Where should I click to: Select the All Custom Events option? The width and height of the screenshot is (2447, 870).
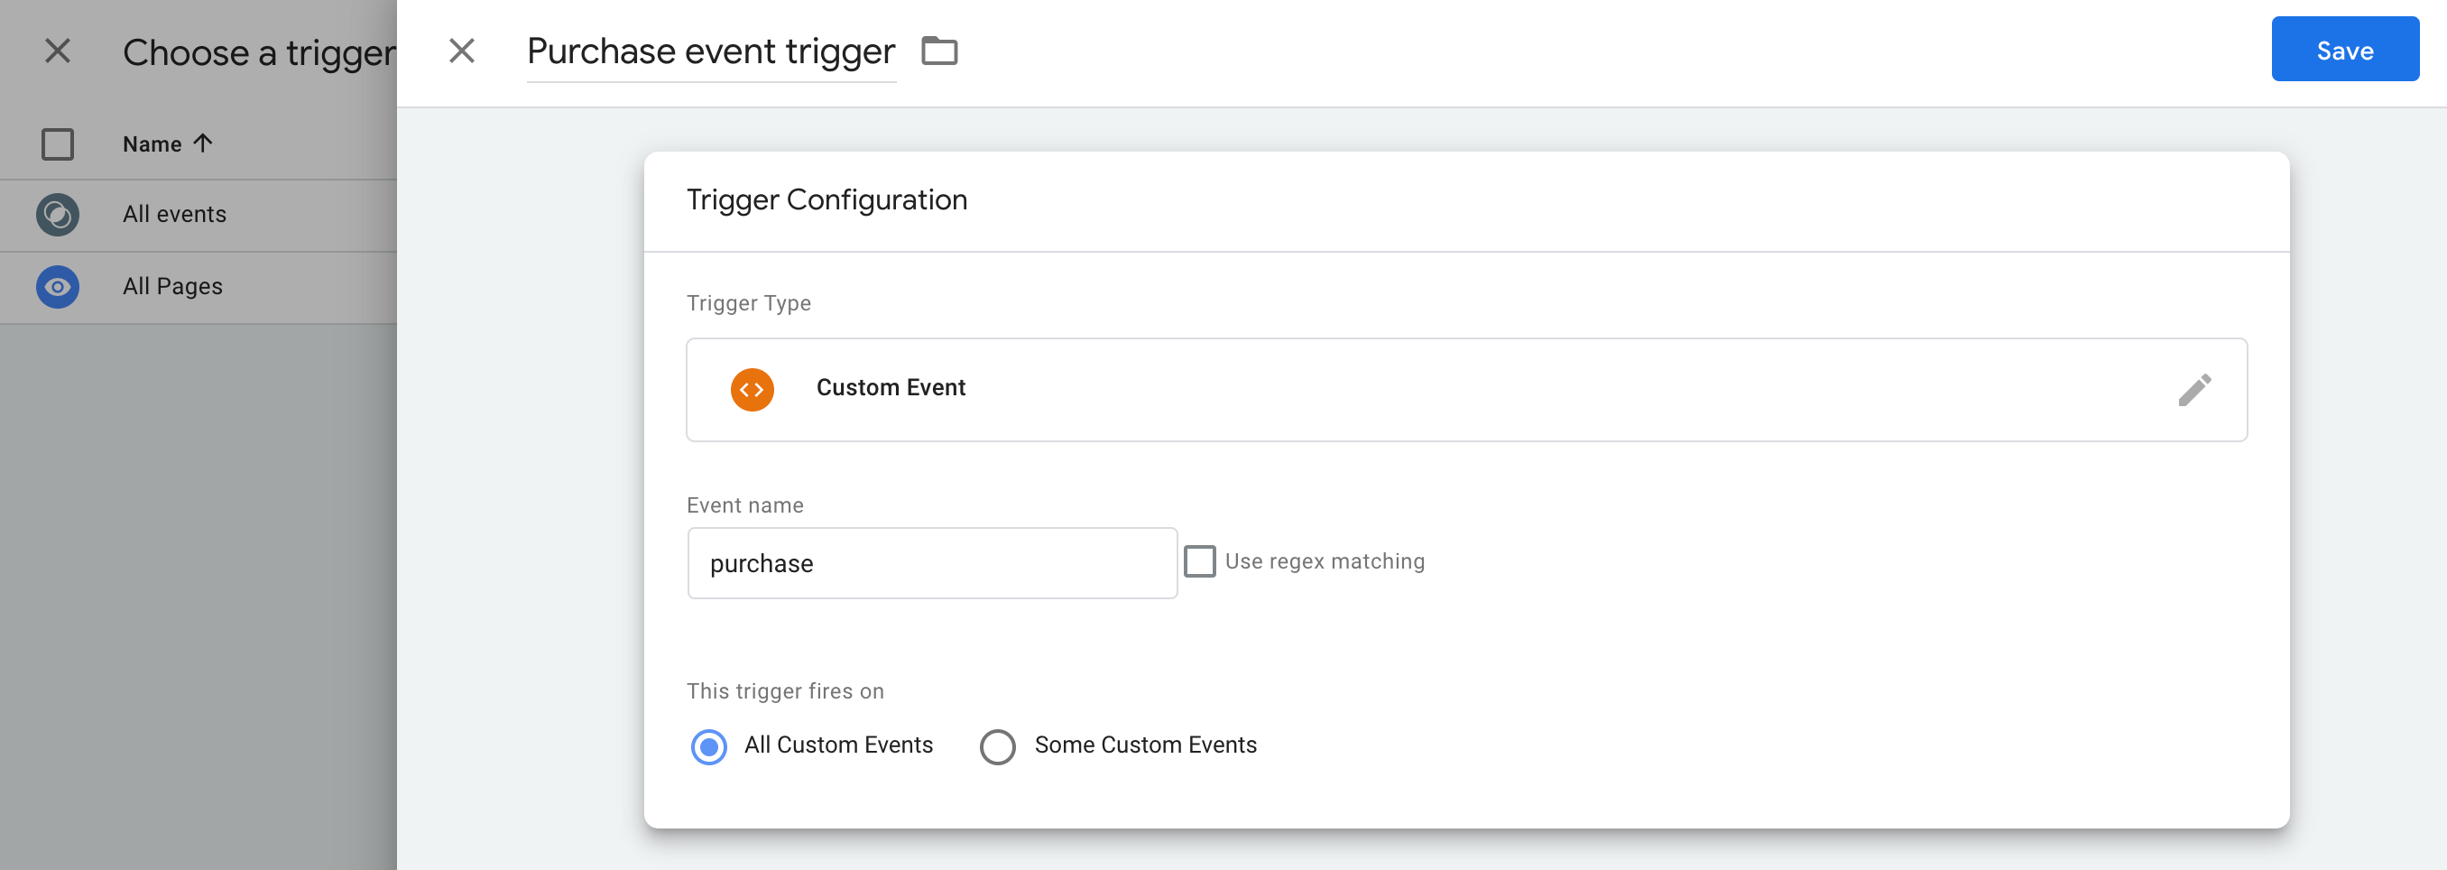click(708, 746)
